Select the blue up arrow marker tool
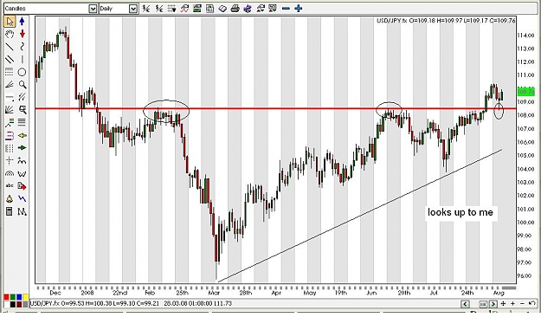 pyautogui.click(x=23, y=22)
